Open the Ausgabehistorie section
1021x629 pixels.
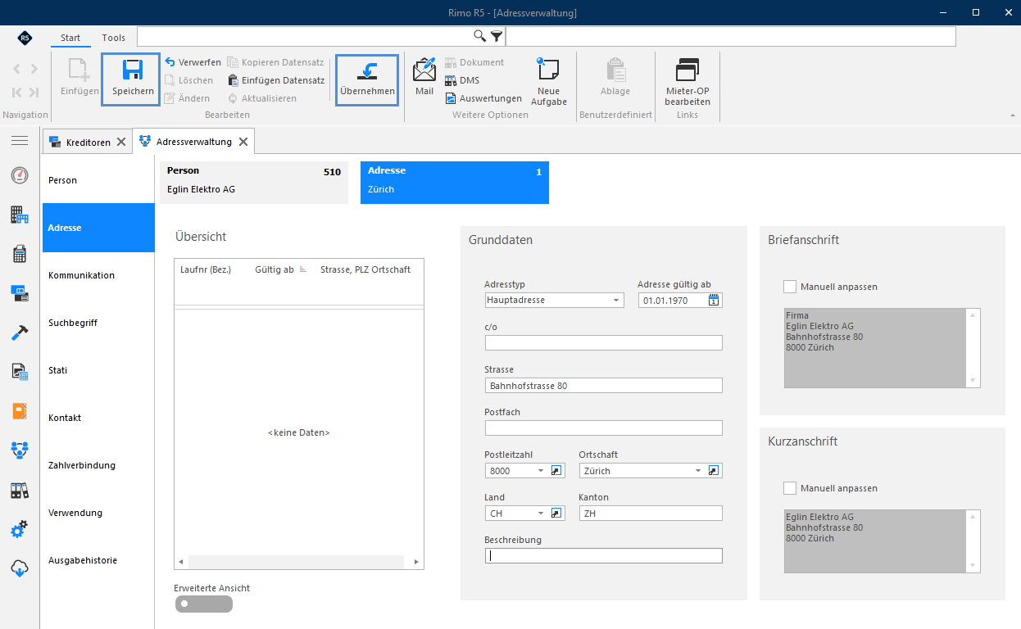(98, 560)
